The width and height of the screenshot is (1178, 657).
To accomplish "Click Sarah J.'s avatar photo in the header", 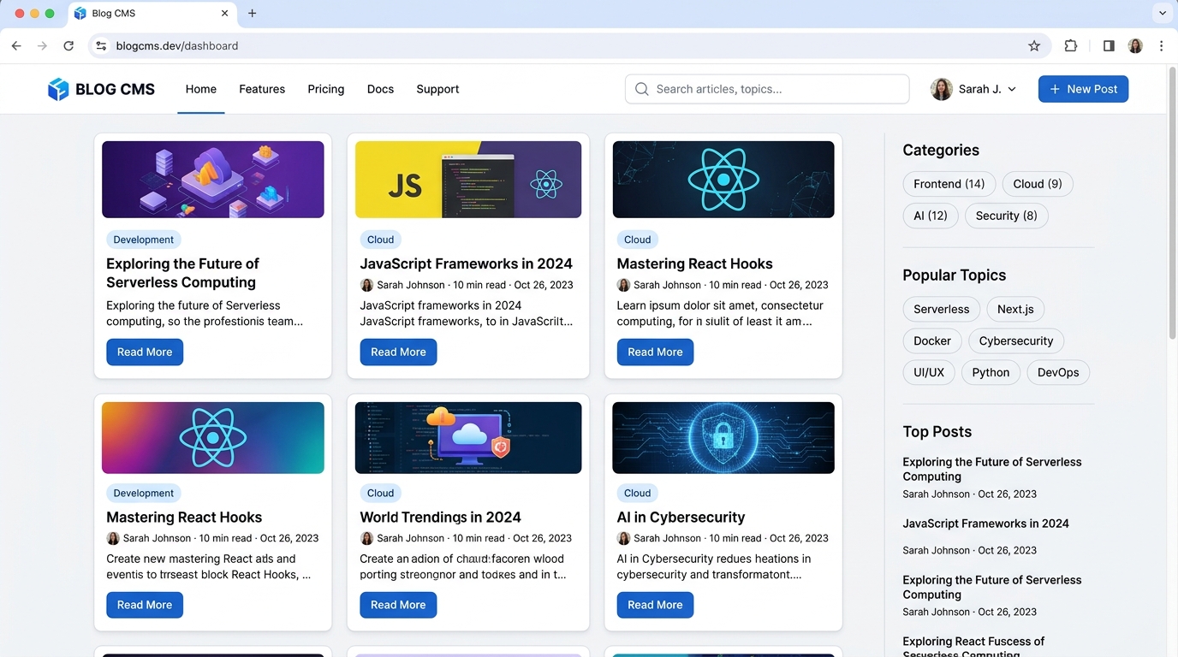I will (x=942, y=89).
